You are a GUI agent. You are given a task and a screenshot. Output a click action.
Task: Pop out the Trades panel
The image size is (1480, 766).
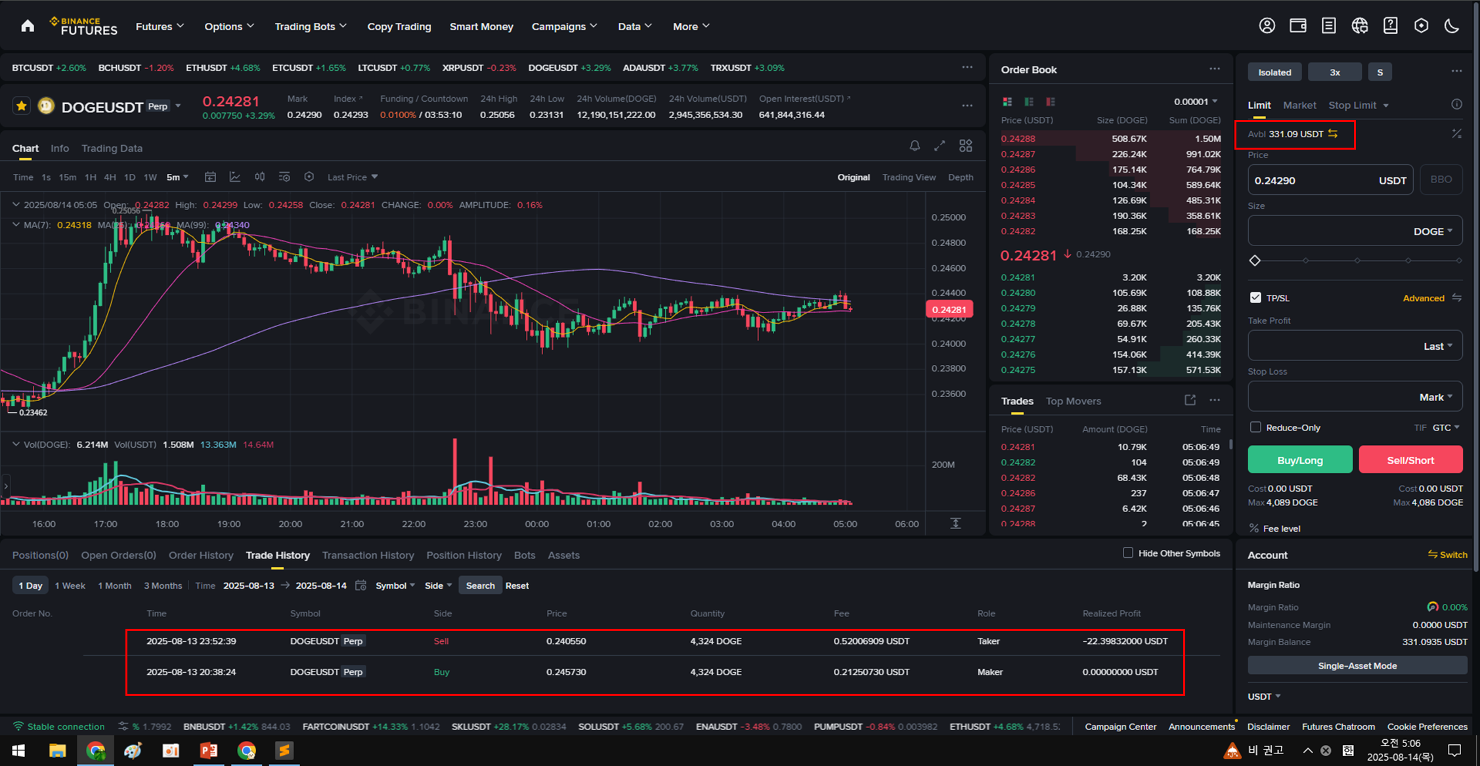tap(1190, 400)
